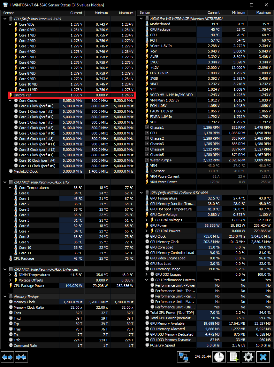Collapse the NVIDIA GeForce RTX 4090 section
This screenshot has height=367, width=274.
(x=141, y=193)
